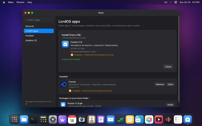Click the 'LordOS apps' page heading
Screen dimensions: 202x126
pos(69,22)
